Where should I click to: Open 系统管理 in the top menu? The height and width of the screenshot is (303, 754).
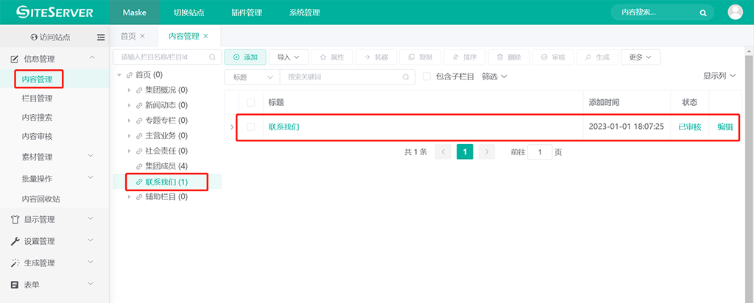click(304, 13)
